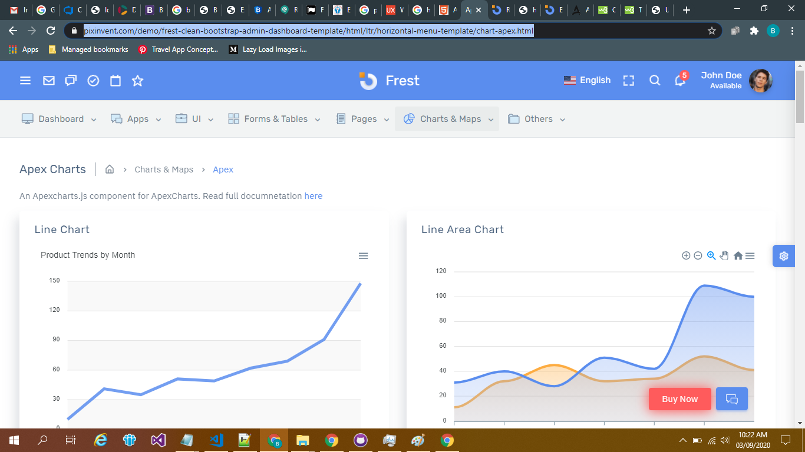Image resolution: width=805 pixels, height=452 pixels.
Task: Open Line Chart hamburger export menu
Action: coord(364,255)
